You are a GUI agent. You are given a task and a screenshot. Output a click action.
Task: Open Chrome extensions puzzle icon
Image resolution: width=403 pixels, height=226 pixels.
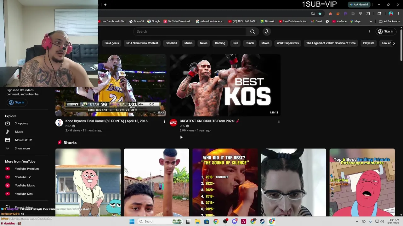tap(368, 13)
